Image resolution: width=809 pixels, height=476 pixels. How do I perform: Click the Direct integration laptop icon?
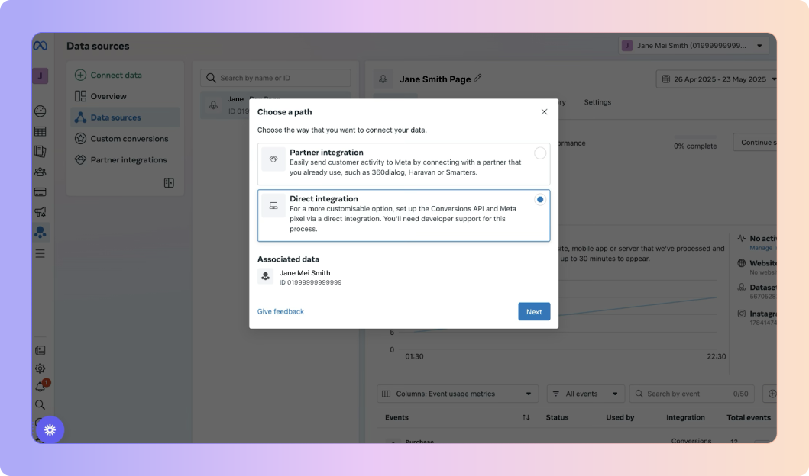[x=273, y=205]
